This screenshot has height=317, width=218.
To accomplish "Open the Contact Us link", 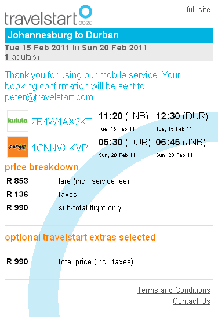I will point(191,301).
